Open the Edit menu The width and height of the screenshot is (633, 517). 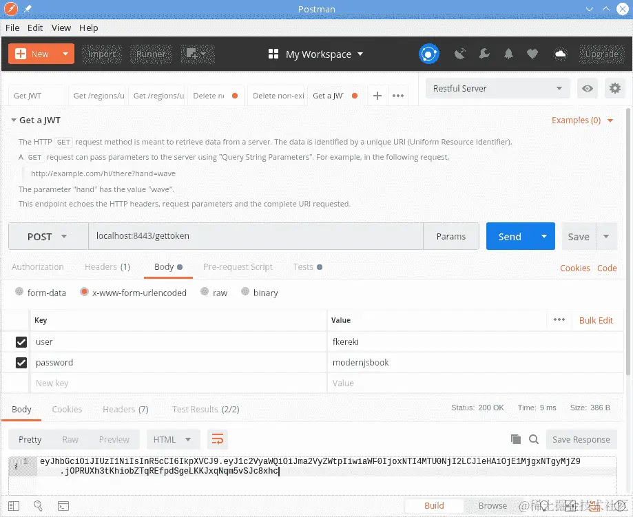[x=35, y=28]
